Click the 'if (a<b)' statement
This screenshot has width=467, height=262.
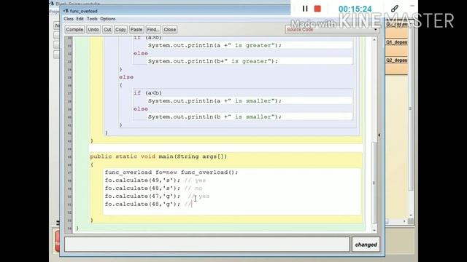coord(147,93)
